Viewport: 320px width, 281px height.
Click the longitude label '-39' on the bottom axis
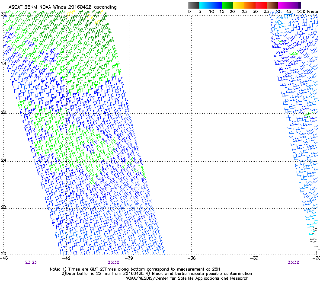[129, 258]
